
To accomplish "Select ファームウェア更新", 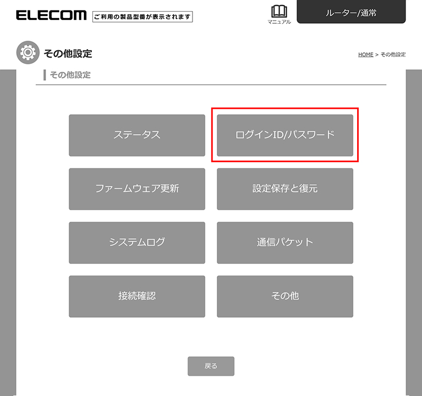I will click(137, 189).
